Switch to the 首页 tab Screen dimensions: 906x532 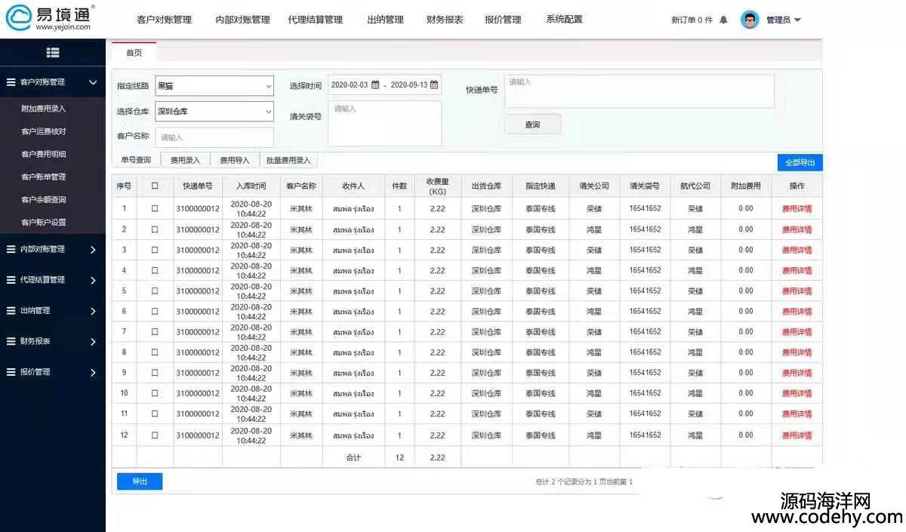pyautogui.click(x=134, y=52)
